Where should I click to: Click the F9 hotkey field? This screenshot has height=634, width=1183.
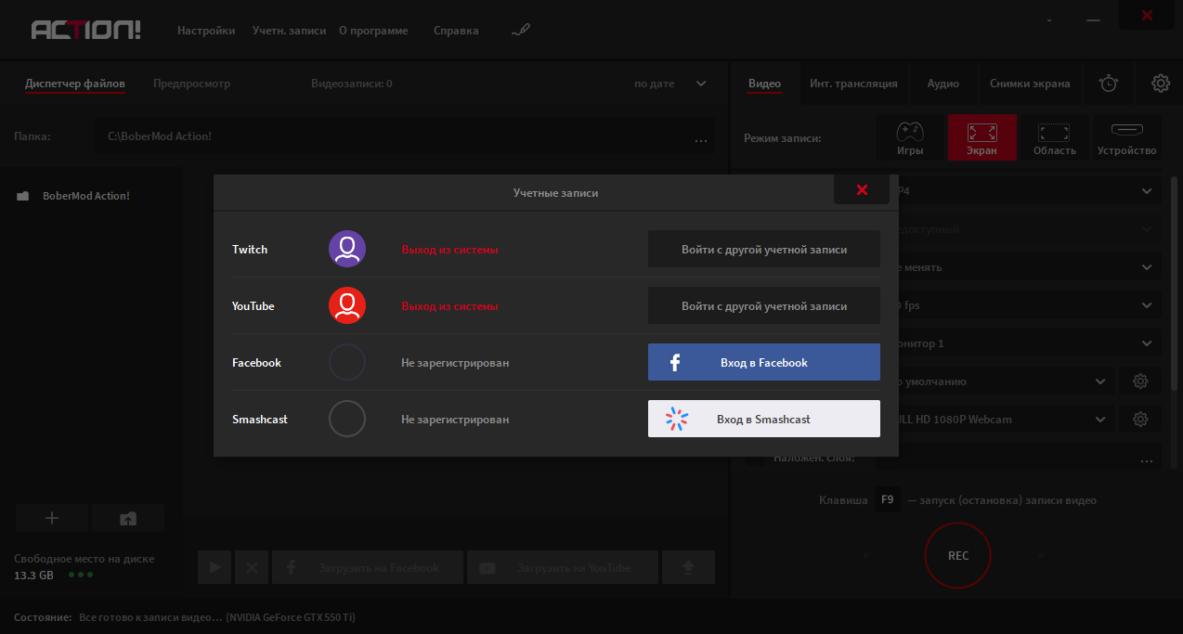(x=887, y=500)
